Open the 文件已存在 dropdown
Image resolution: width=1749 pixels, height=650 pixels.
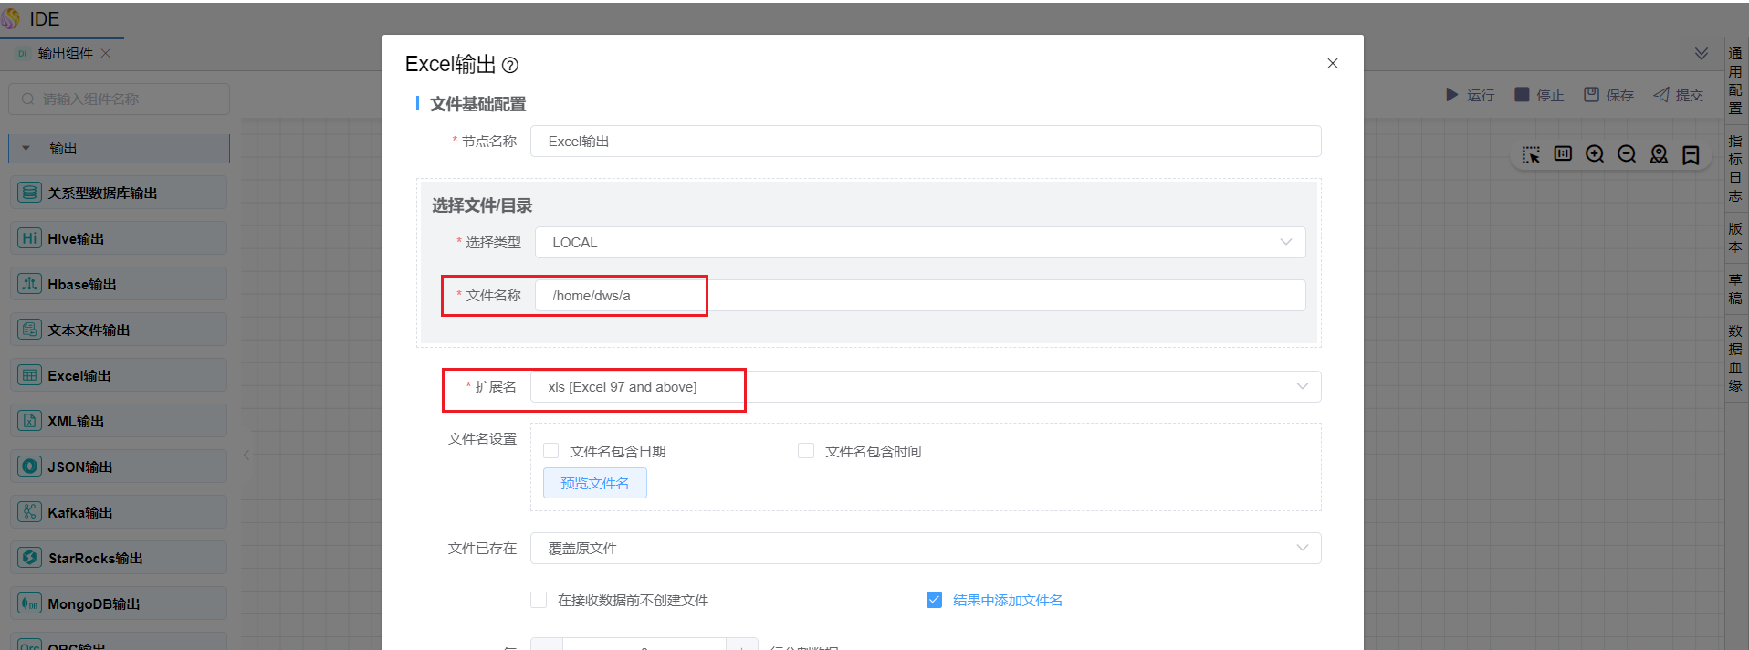pyautogui.click(x=926, y=549)
